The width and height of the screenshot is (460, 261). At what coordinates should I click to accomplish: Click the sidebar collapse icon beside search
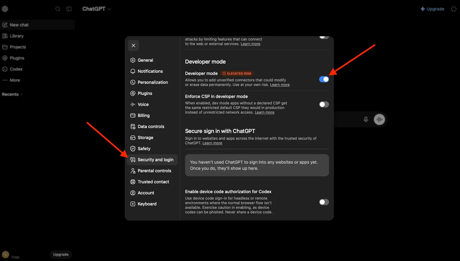(69, 9)
